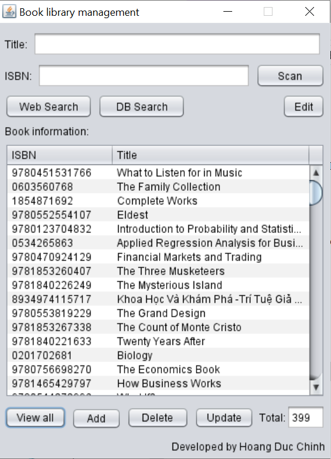Click the scrollbar down arrow

coord(316,388)
